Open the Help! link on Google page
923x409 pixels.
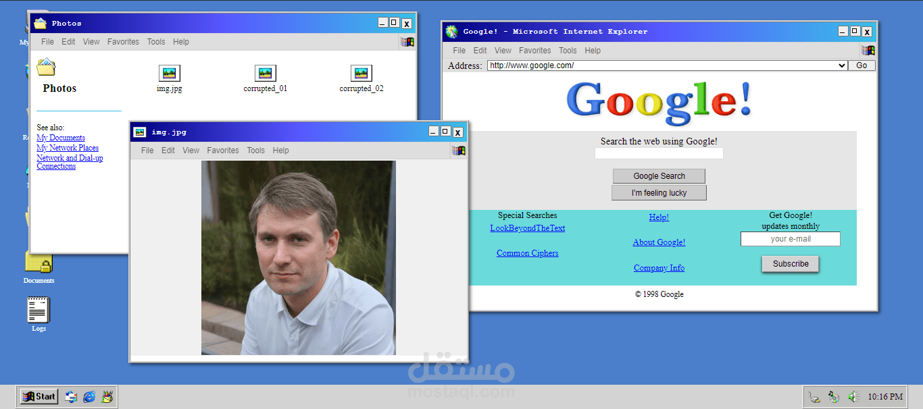click(659, 217)
